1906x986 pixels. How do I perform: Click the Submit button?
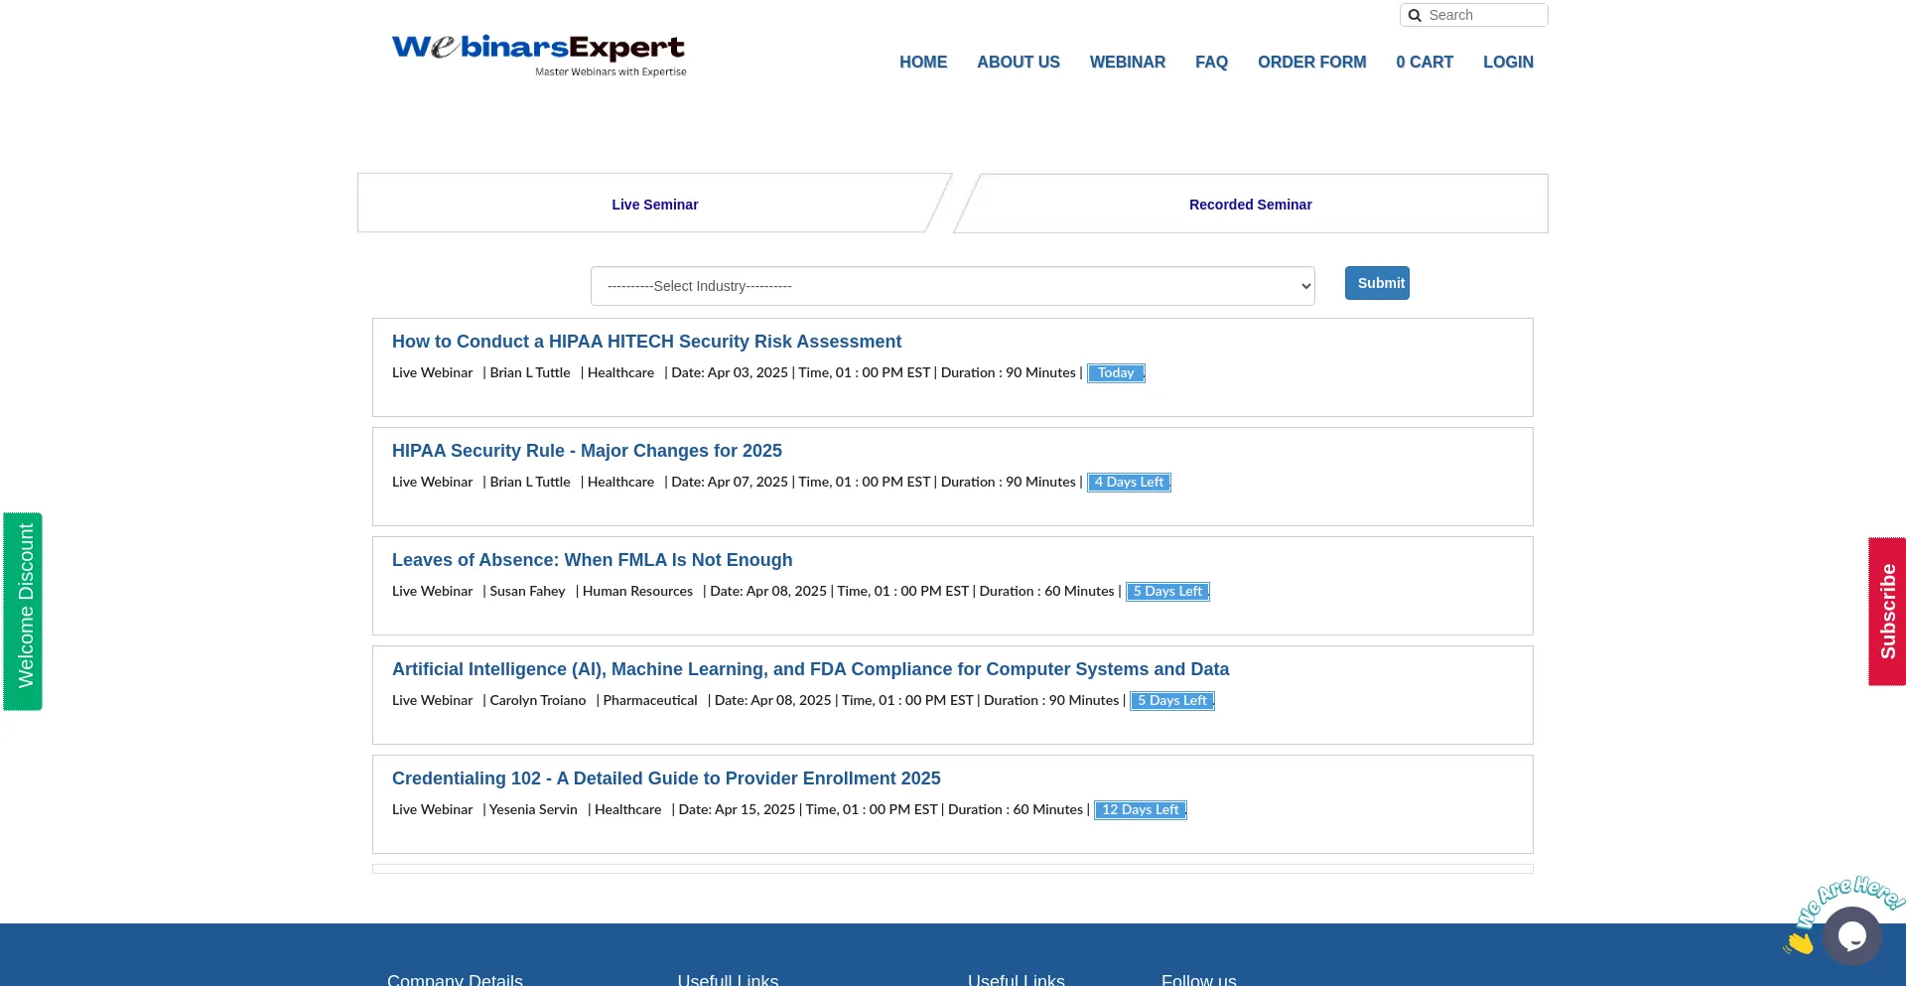tap(1377, 283)
